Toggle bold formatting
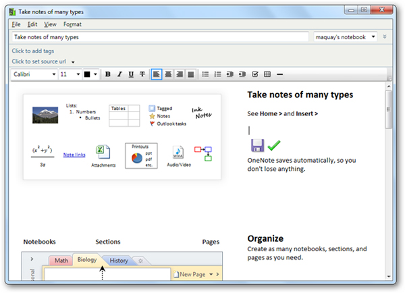405x293 pixels. pos(108,74)
